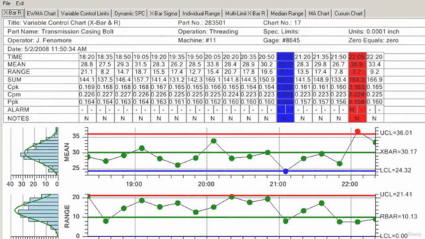
Task: Switch to the Dynamic SPC tab
Action: [x=129, y=13]
